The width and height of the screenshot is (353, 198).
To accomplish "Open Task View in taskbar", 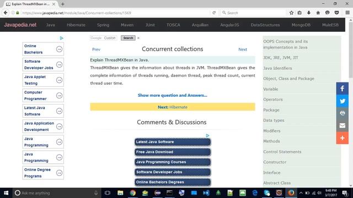I will (108, 193).
